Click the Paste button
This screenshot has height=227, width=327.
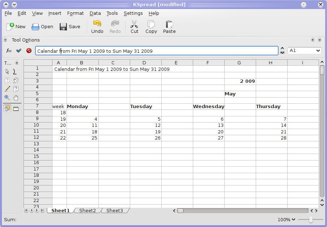[169, 27]
